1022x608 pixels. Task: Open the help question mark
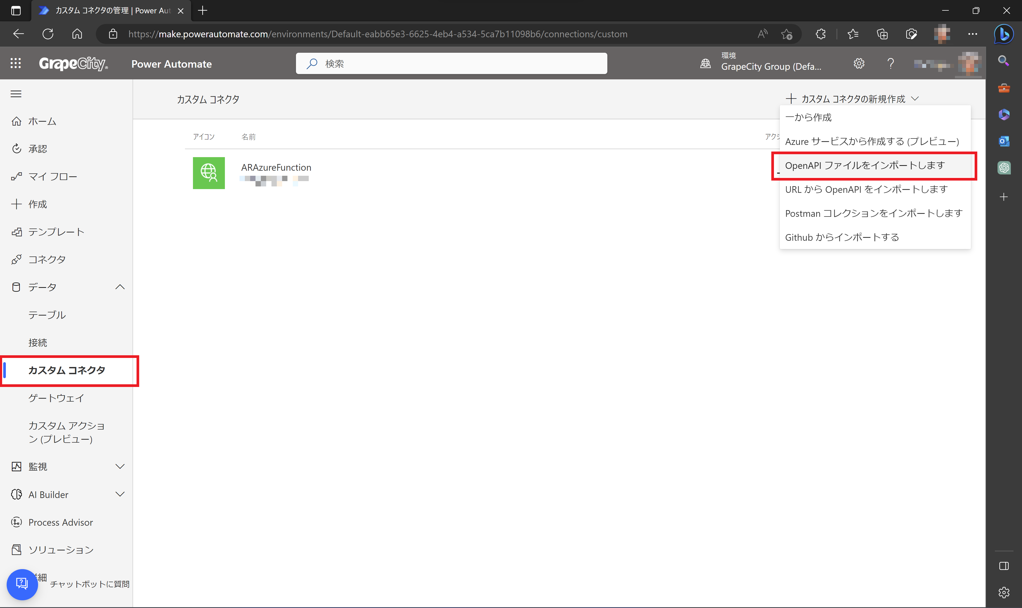pyautogui.click(x=890, y=63)
